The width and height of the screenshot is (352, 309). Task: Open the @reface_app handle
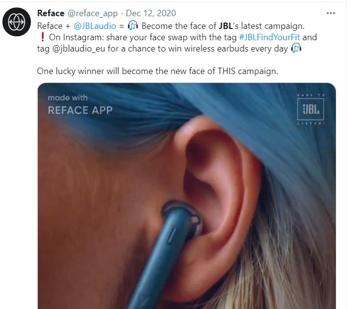(93, 13)
